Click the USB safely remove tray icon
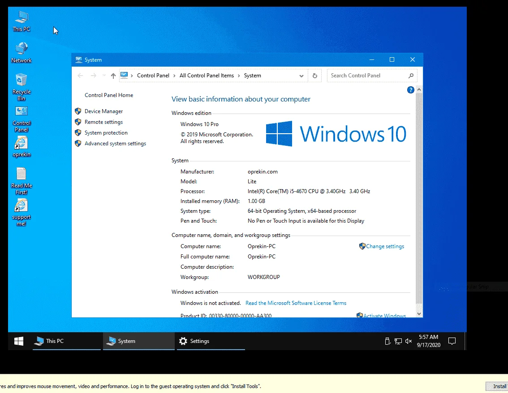 tap(387, 341)
